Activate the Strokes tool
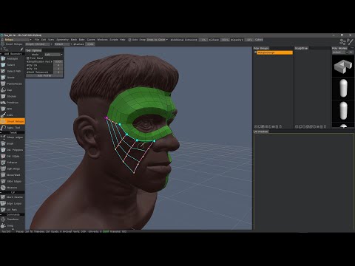This screenshot has height=266, width=355. point(13,96)
